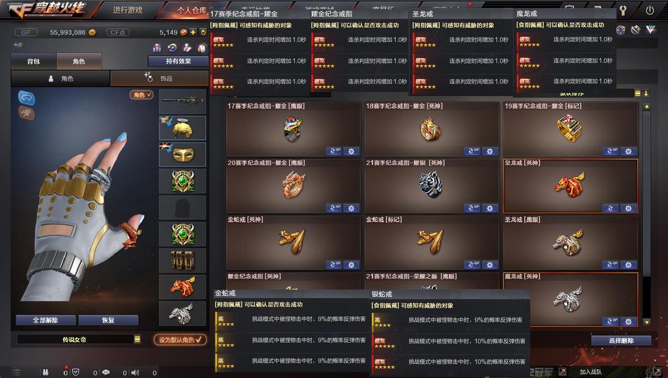Open the sort order list icon above items

(638, 93)
